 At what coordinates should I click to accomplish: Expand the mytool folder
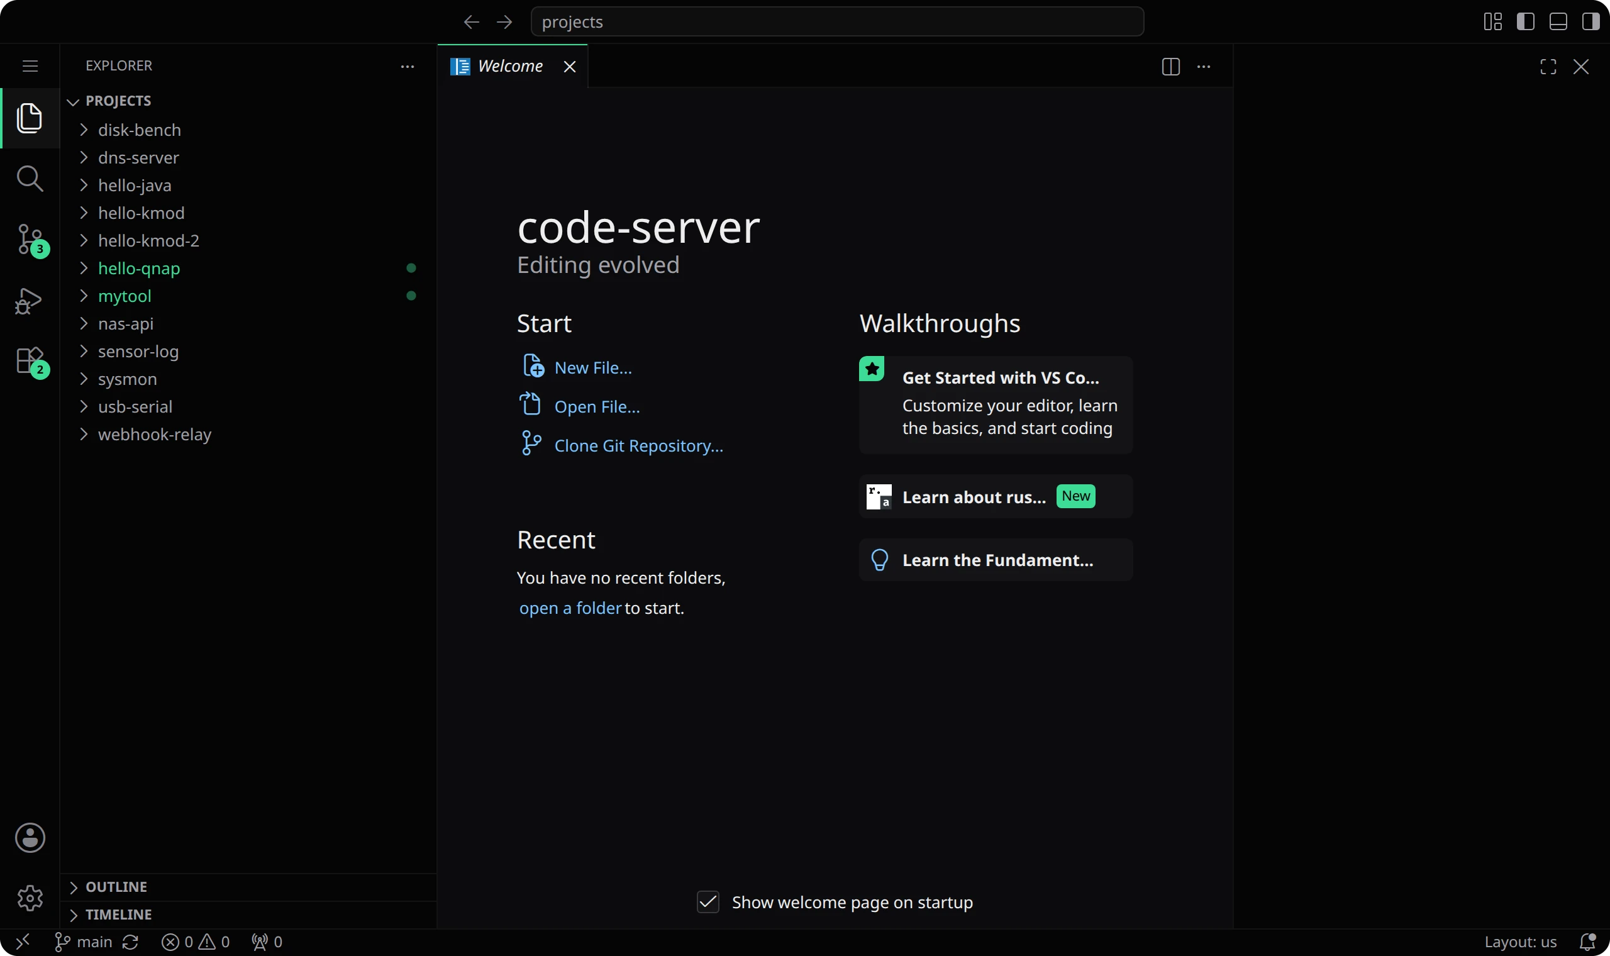[x=248, y=296]
